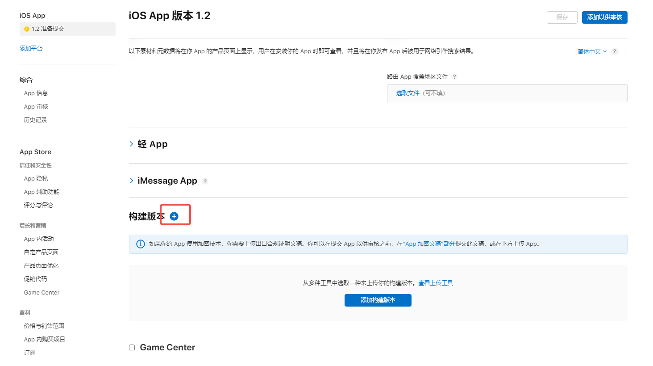
Task: Enable the Game Center checkbox
Action: click(132, 348)
